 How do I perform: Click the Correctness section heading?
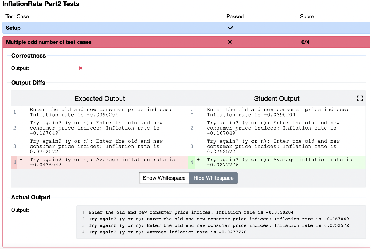pyautogui.click(x=28, y=55)
